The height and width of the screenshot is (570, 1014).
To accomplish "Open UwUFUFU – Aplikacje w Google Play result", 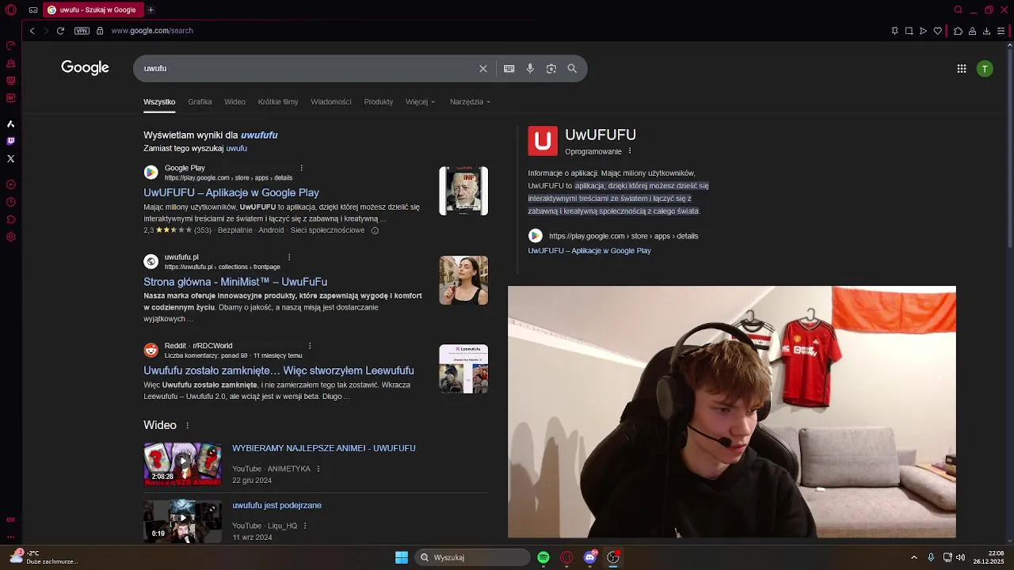I will [x=231, y=192].
